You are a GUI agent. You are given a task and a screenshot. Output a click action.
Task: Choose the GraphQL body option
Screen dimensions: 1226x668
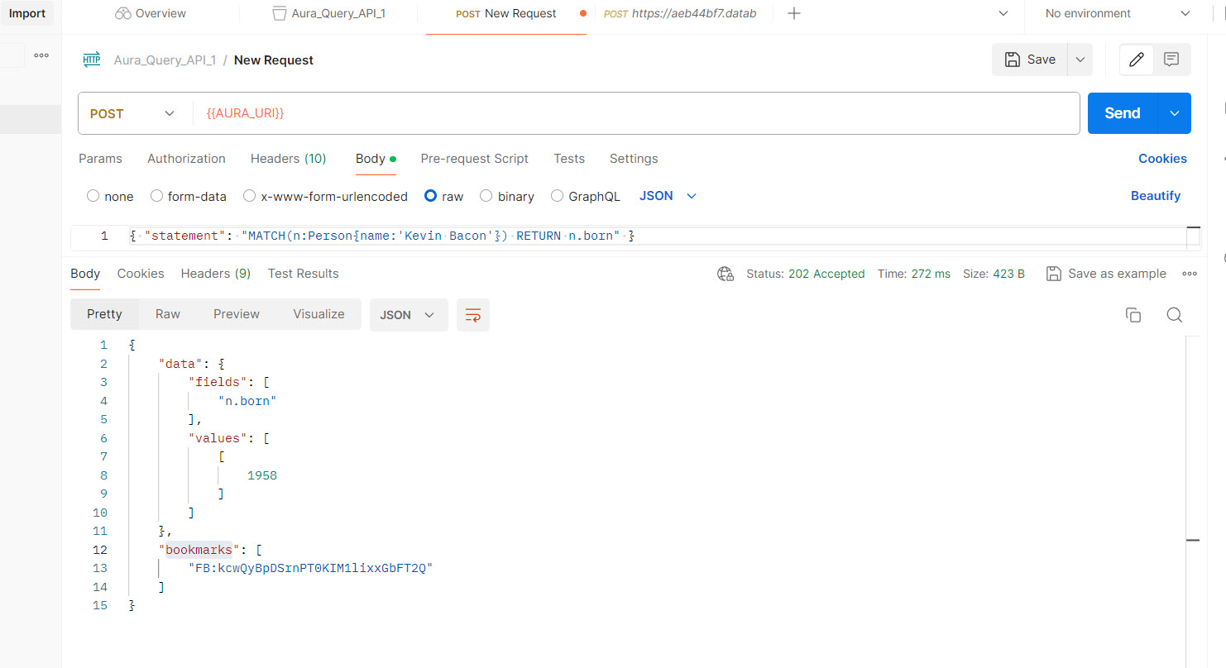(557, 196)
